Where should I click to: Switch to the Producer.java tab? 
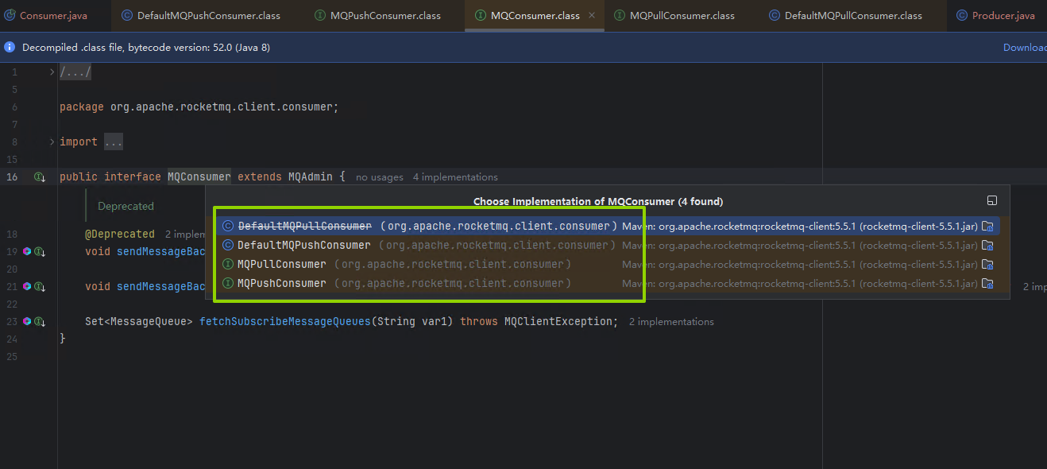tap(995, 15)
